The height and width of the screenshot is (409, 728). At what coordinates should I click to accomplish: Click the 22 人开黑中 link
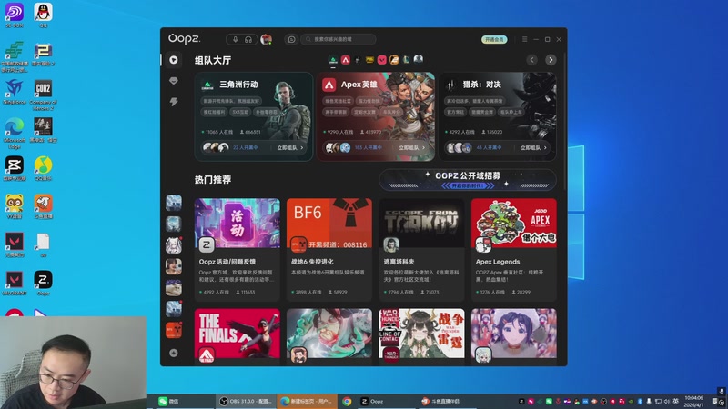click(245, 147)
